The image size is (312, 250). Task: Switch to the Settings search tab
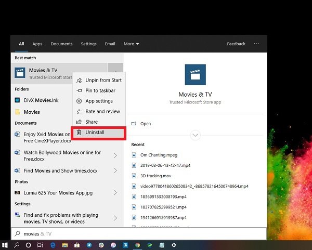88,44
